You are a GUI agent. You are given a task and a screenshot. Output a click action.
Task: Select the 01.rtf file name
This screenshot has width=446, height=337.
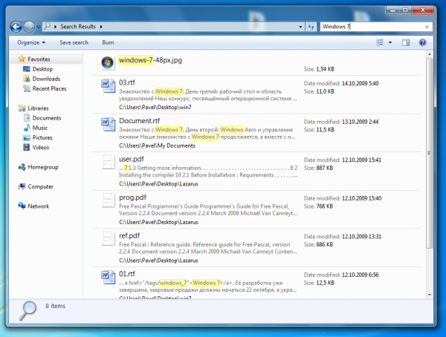(127, 274)
